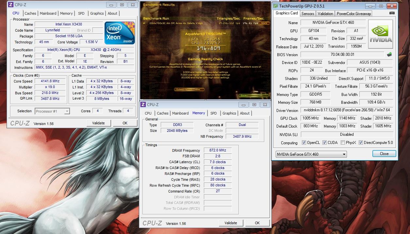Click the NB Frequency value 3487.9 MHz

(x=242, y=136)
